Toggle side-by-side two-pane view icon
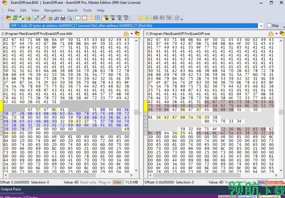Screen dimensions: 285x198 tap(91, 18)
